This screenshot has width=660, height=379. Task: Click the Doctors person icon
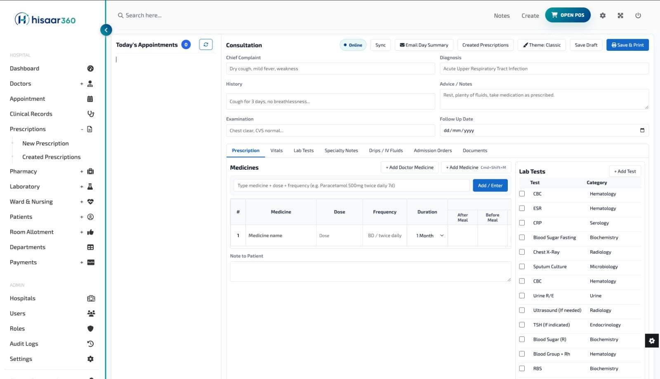(90, 84)
